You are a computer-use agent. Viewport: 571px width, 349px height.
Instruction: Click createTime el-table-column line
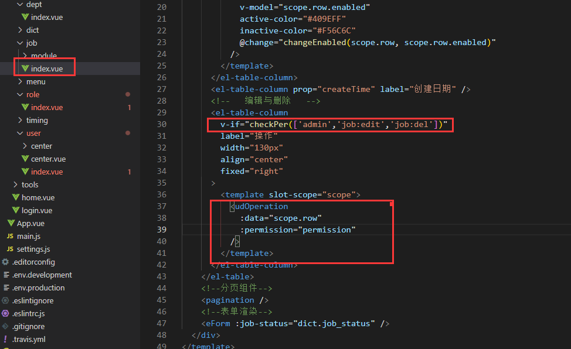[341, 89]
